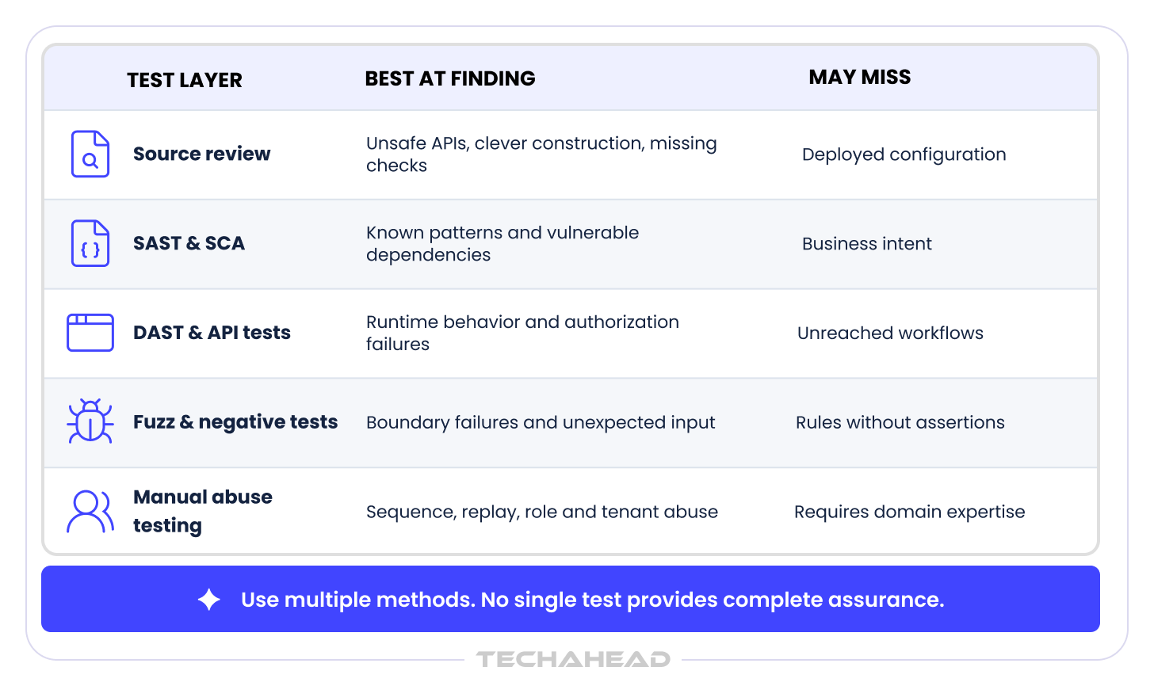Click the sparkle star icon in blue banner

[209, 600]
